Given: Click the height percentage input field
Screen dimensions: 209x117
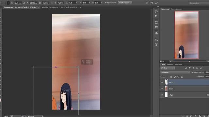Looking at the screenshot, I should pyautogui.click(x=61, y=3).
